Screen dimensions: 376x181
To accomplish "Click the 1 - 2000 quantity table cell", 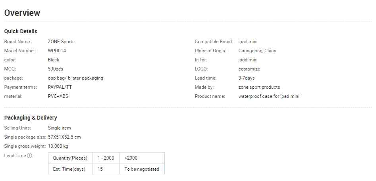I will [106, 158].
